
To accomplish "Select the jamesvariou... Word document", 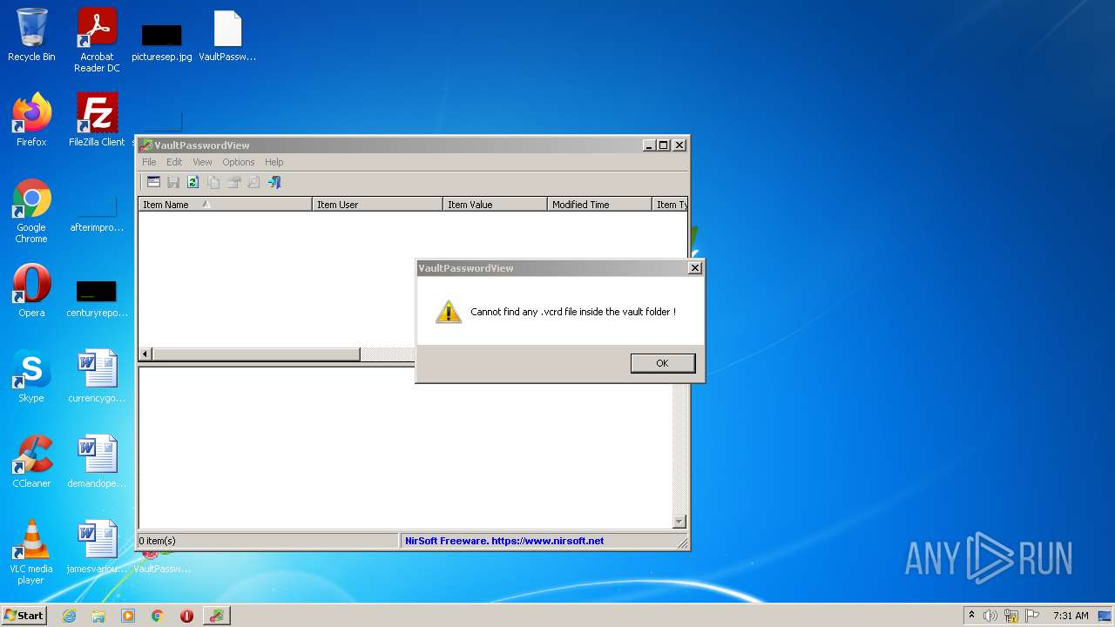I will tap(97, 547).
